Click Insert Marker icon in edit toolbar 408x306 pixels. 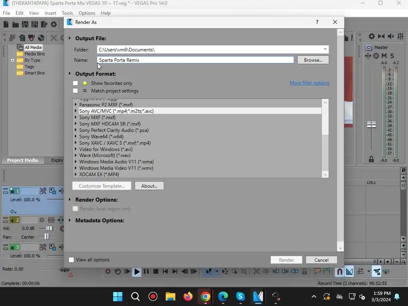pos(317,272)
